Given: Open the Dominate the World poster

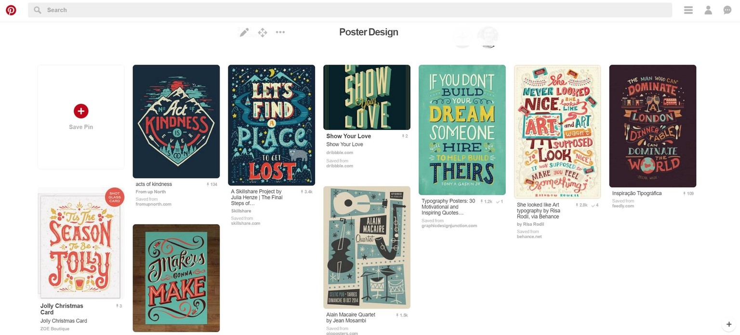Looking at the screenshot, I should click(x=653, y=126).
